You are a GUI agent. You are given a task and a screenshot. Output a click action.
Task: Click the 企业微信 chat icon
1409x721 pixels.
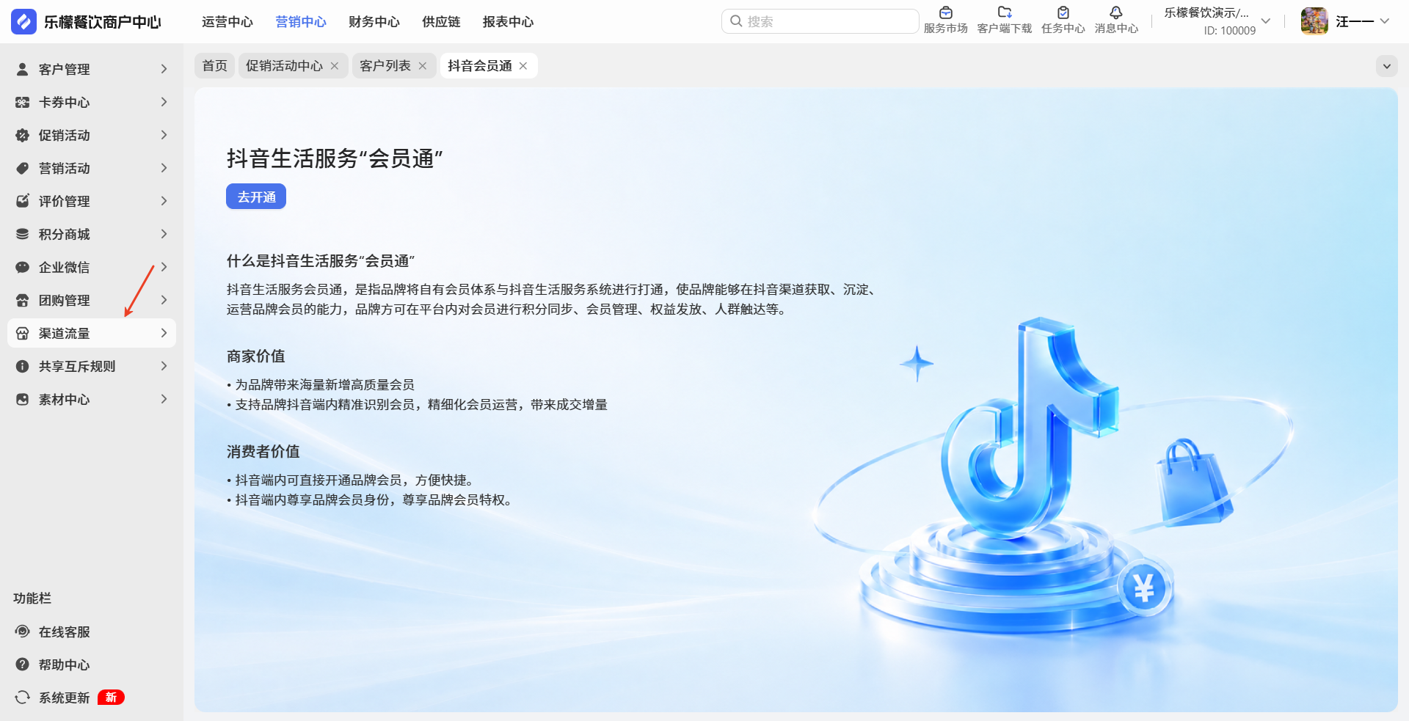[x=23, y=267]
